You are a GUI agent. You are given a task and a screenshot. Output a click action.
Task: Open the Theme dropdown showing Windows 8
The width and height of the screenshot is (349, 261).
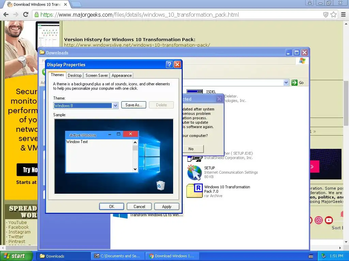pos(115,106)
